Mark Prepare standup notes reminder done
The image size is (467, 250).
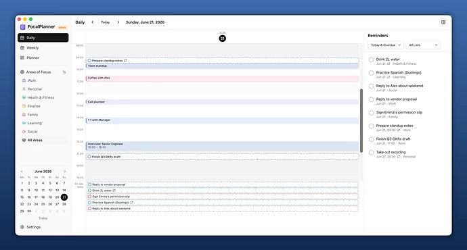click(371, 126)
